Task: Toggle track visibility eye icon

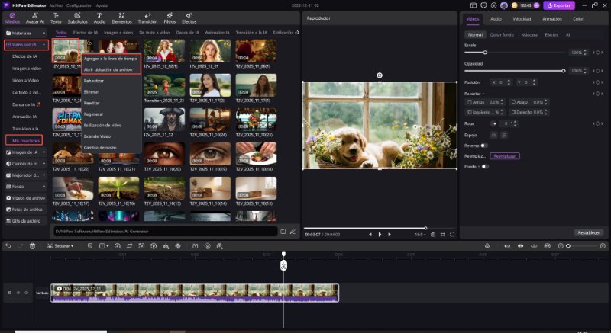Action: coord(27,293)
